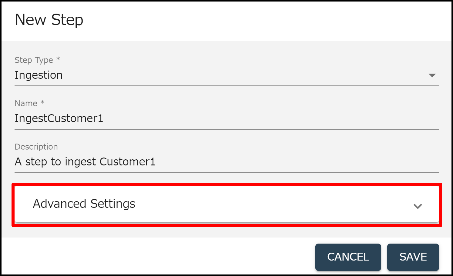Click empty space in the Name field
The height and width of the screenshot is (276, 453).
pos(273,118)
